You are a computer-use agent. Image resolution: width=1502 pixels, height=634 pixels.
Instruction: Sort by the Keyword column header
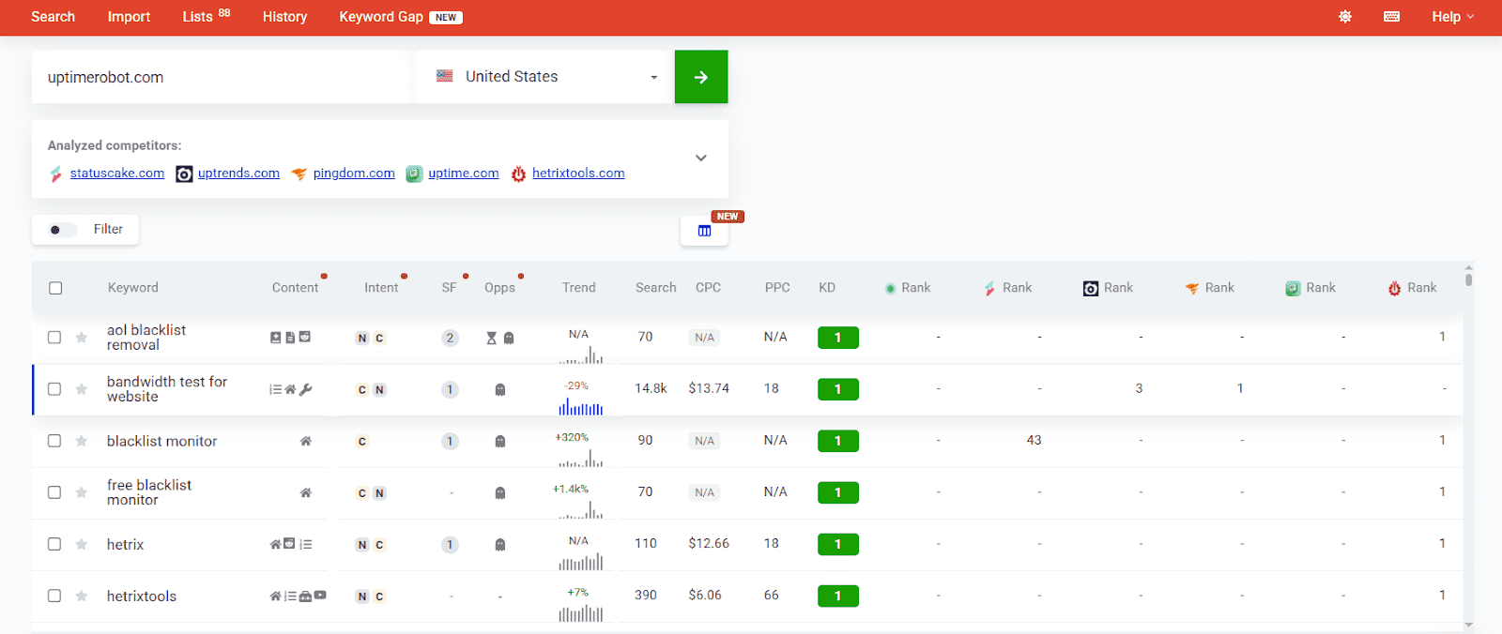tap(132, 288)
